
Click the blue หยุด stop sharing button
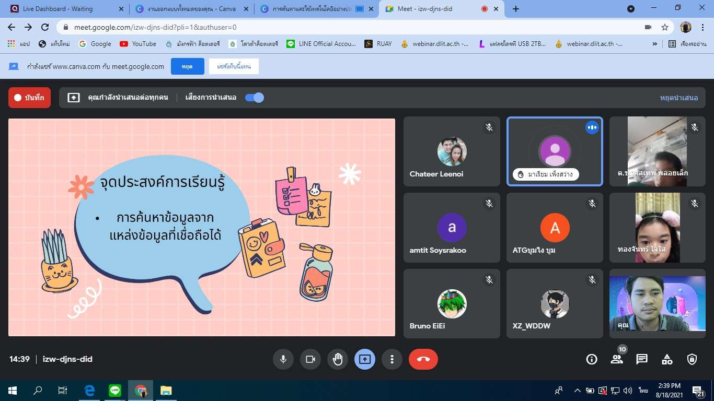[x=187, y=66]
